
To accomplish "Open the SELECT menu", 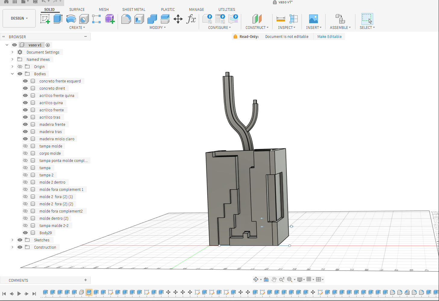I will click(367, 27).
